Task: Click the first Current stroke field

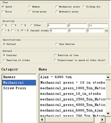Action: [59, 31]
